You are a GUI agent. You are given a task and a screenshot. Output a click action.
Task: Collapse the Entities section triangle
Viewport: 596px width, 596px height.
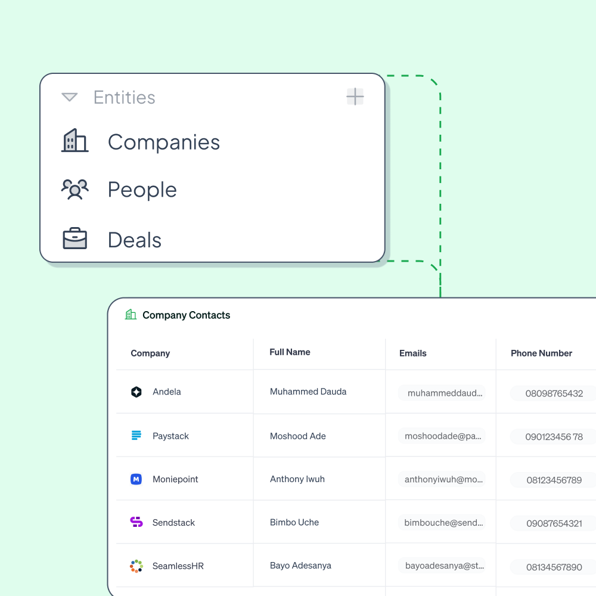point(70,97)
